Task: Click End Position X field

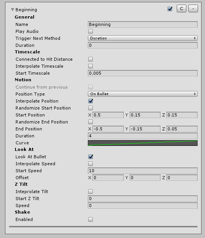Action: click(108, 129)
